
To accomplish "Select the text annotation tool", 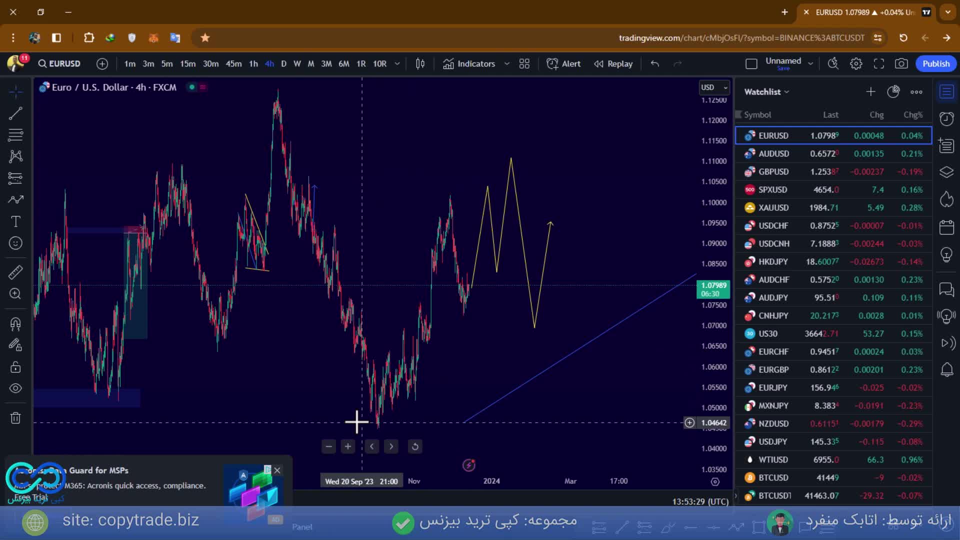I will coord(15,221).
